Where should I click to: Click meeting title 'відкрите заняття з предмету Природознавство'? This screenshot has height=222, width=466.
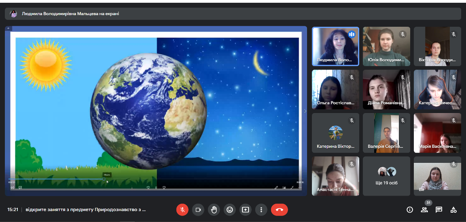point(86,210)
